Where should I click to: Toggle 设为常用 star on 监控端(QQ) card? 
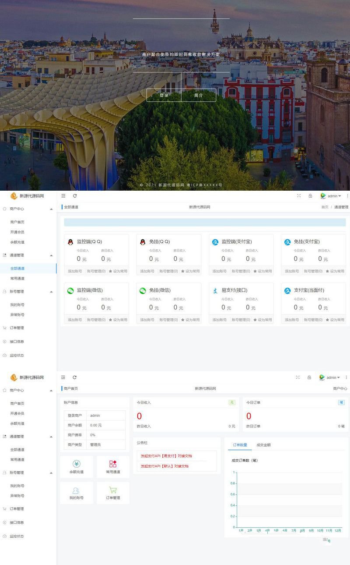click(x=112, y=271)
